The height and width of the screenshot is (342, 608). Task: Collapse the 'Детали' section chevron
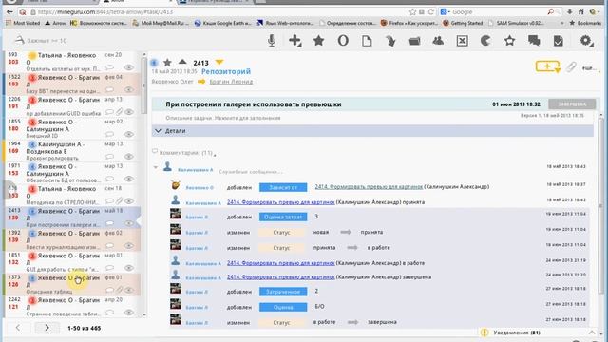pos(158,131)
